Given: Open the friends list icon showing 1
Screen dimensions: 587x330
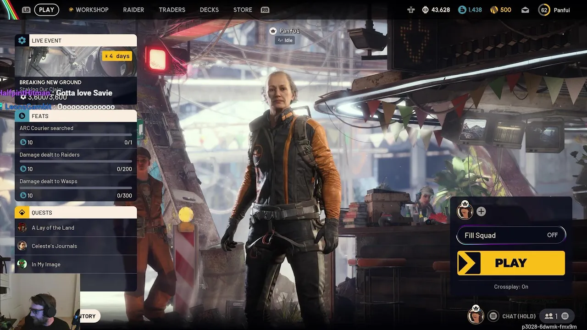Looking at the screenshot, I should (x=551, y=316).
